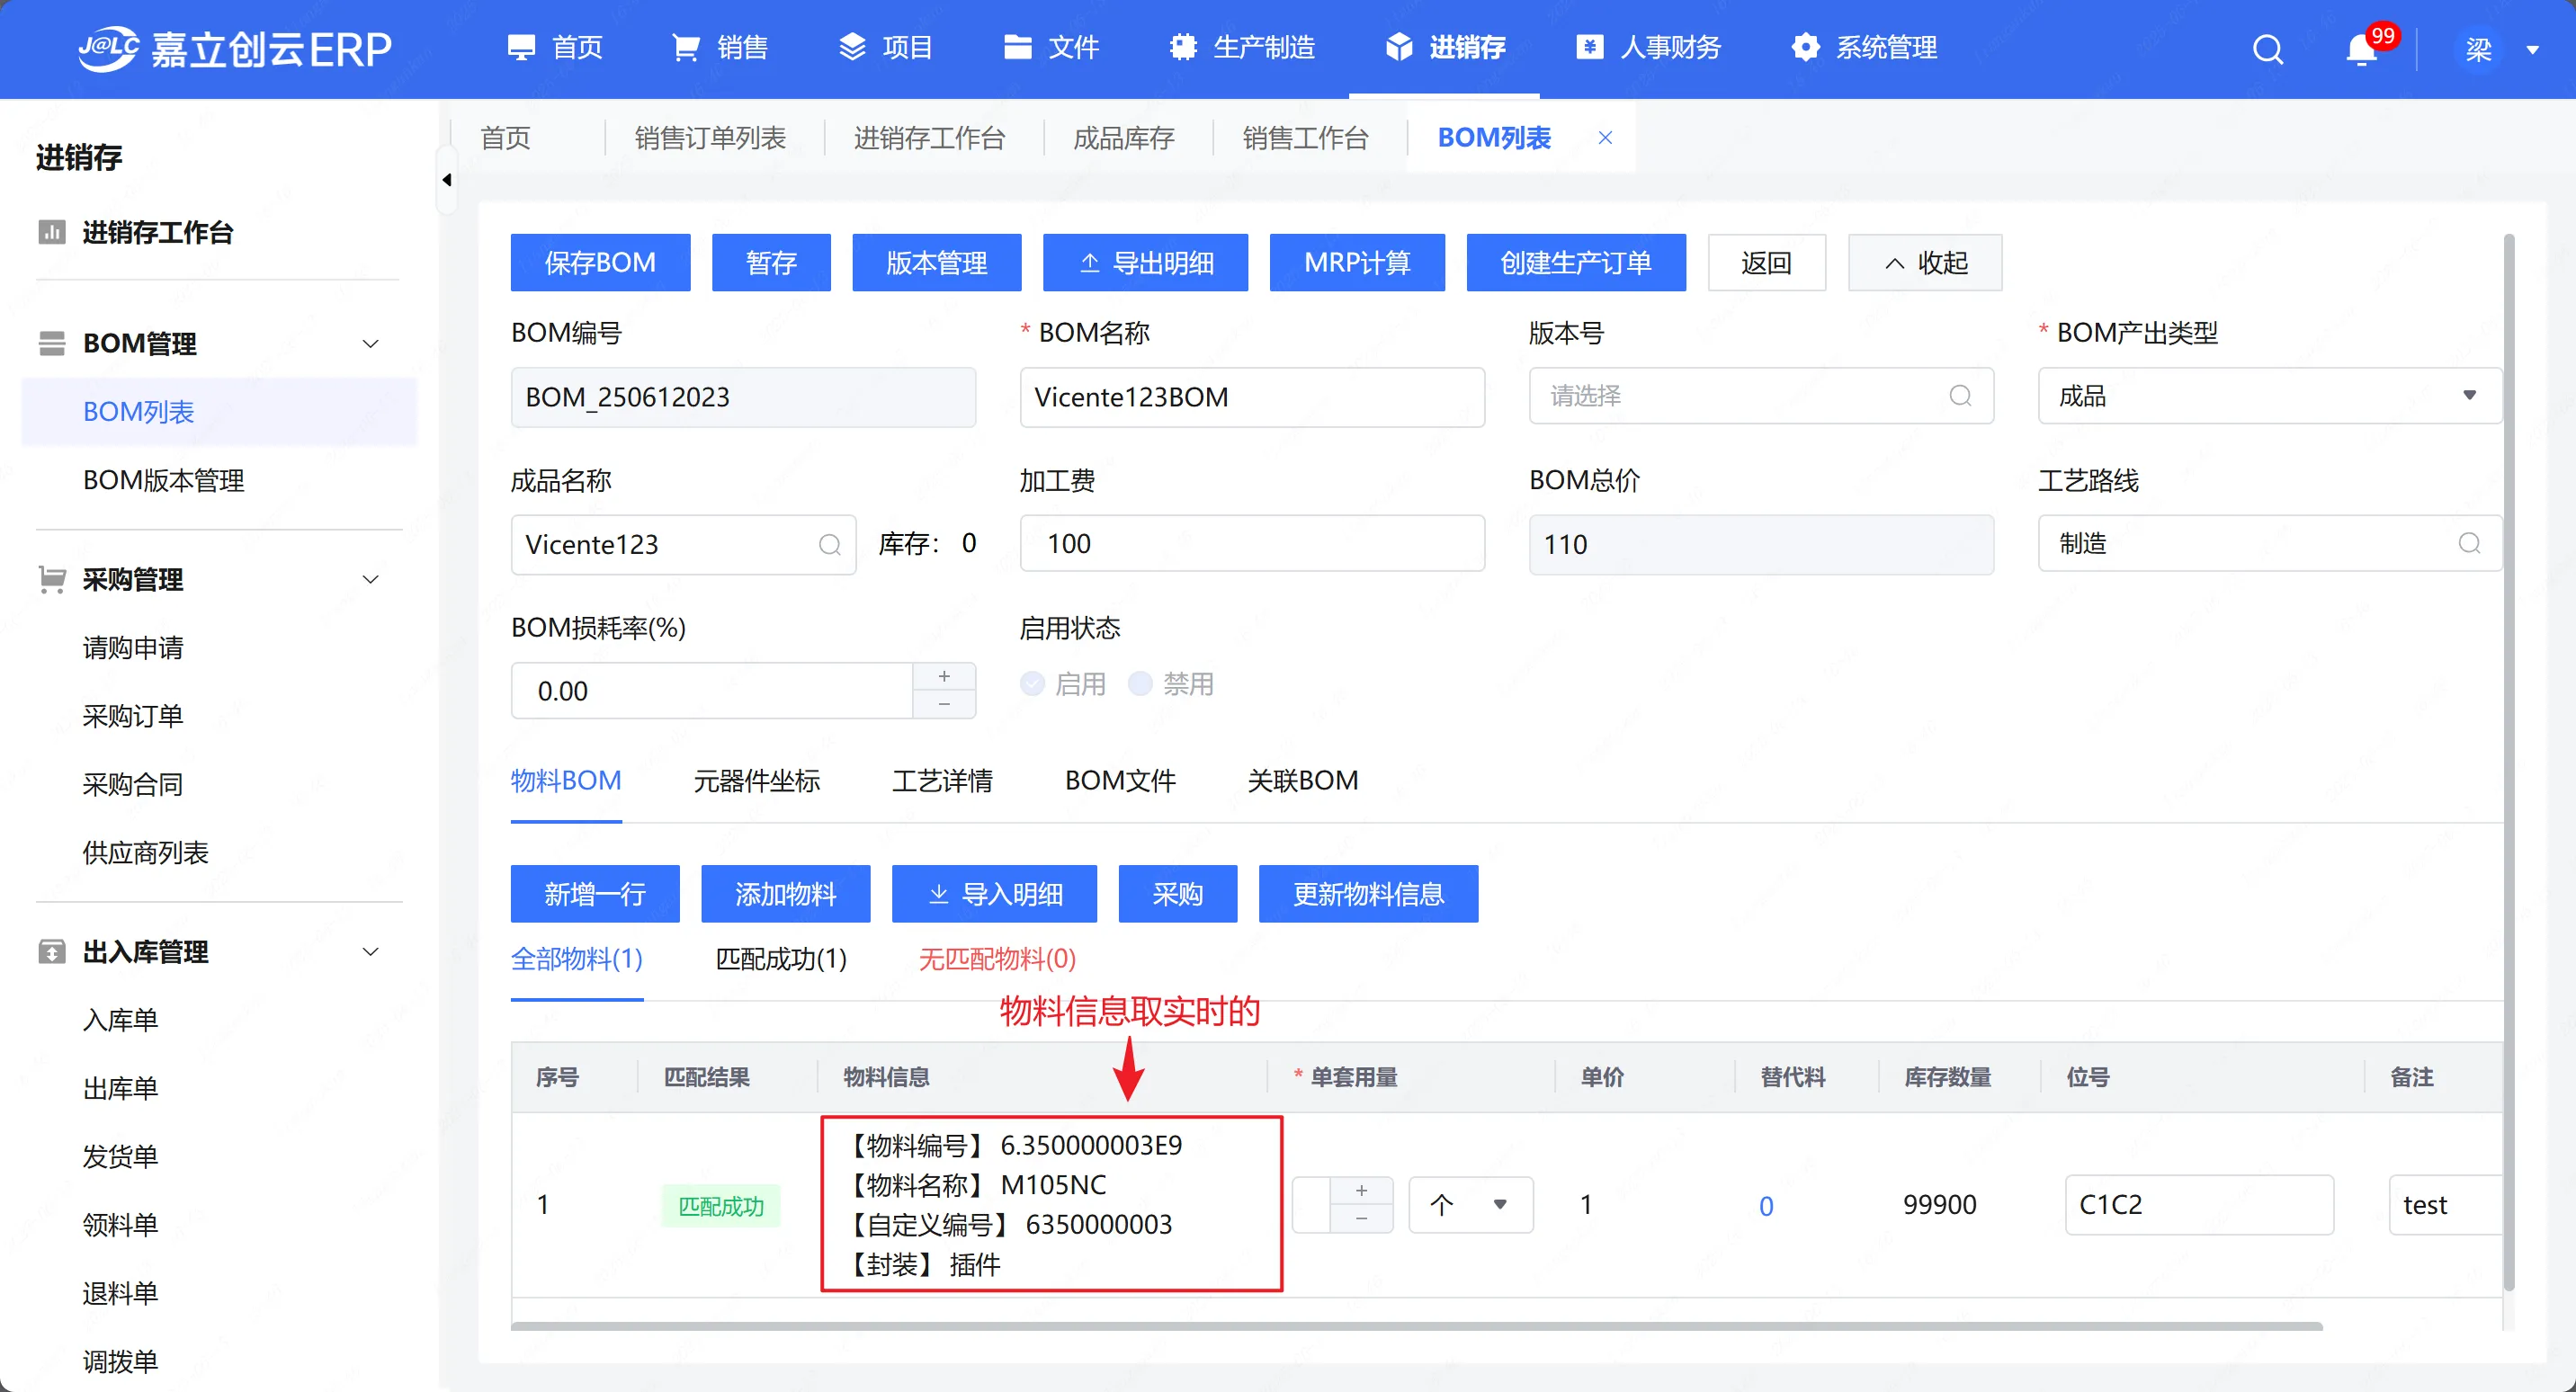Collapse the 采购管理 sidebar section
This screenshot has height=1392, width=2576.
[x=370, y=580]
